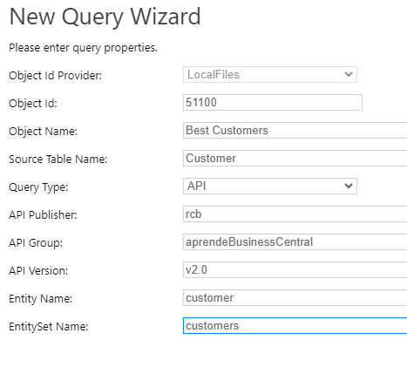Click the 'Object Id:' label
Image resolution: width=407 pixels, height=367 pixels.
click(33, 104)
